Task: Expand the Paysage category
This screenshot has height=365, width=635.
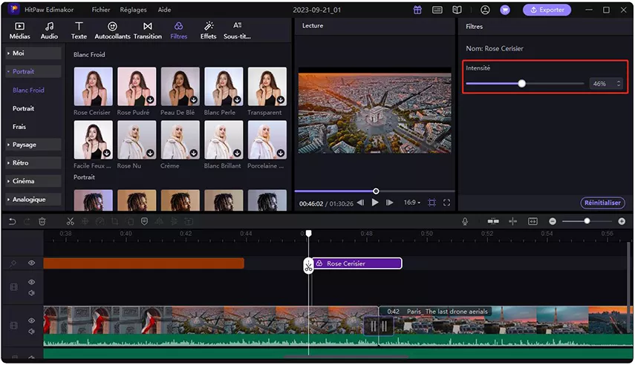Action: 33,145
